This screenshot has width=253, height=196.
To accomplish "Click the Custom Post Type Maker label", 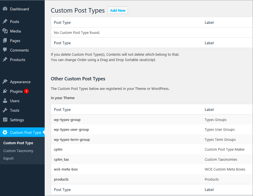I will pos(225,150).
